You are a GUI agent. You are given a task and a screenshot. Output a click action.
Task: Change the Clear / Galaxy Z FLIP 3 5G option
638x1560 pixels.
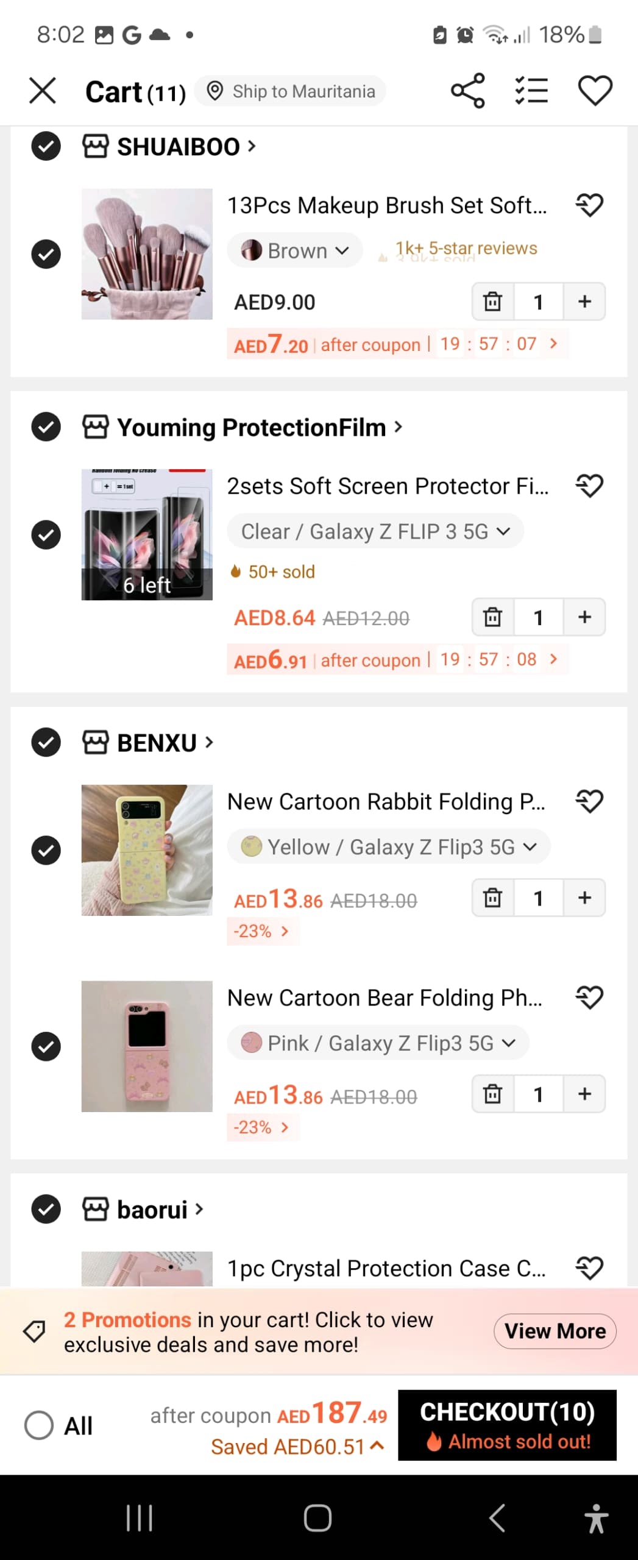click(x=375, y=531)
